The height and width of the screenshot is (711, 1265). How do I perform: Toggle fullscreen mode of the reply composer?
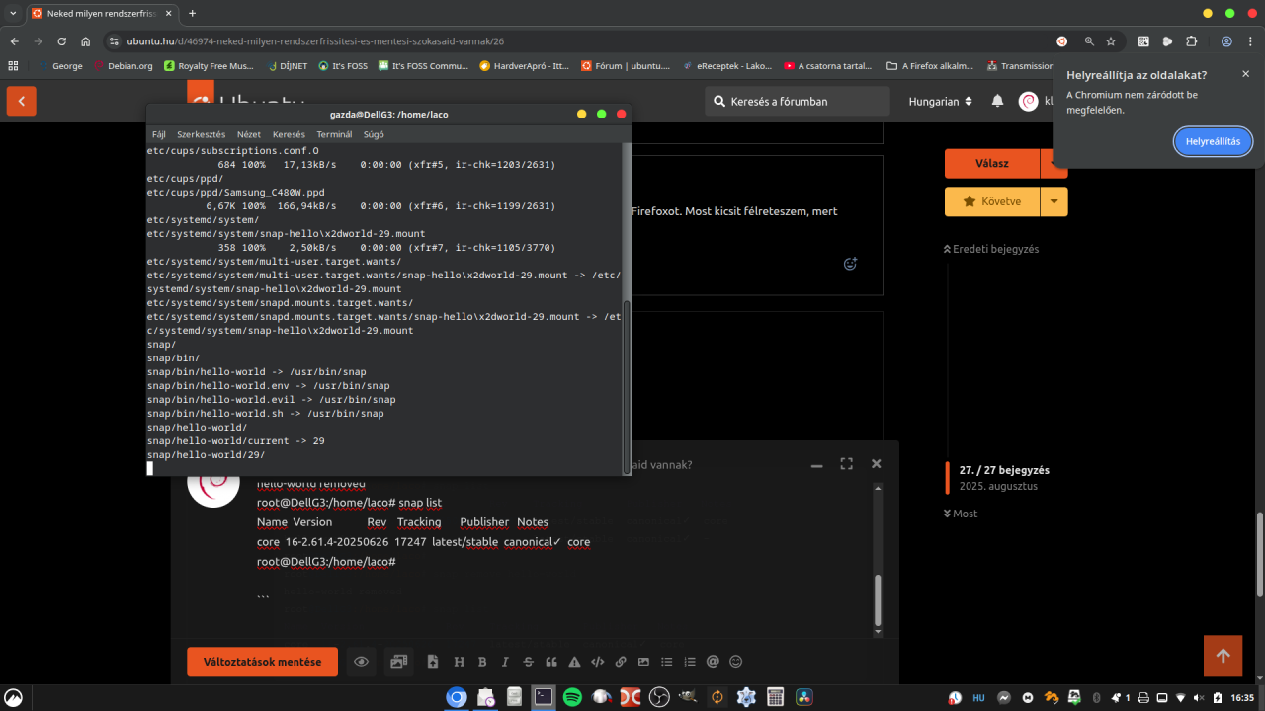(x=846, y=464)
